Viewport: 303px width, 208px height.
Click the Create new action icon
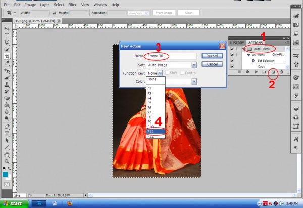272,72
